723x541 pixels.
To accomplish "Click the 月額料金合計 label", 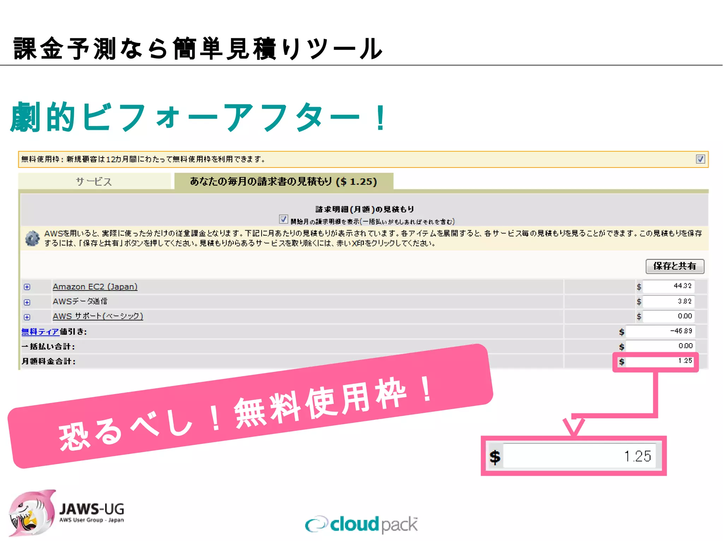I will pos(48,361).
